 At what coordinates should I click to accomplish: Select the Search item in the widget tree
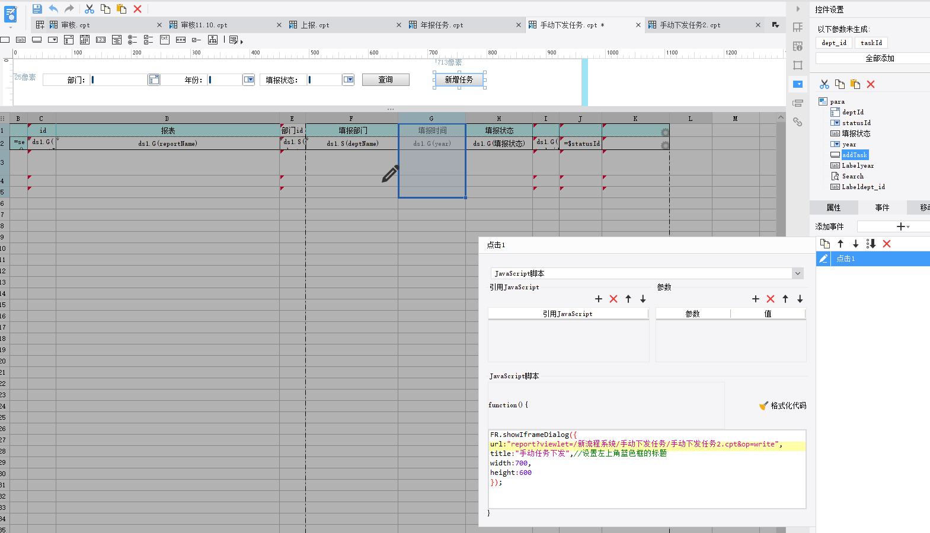point(853,176)
